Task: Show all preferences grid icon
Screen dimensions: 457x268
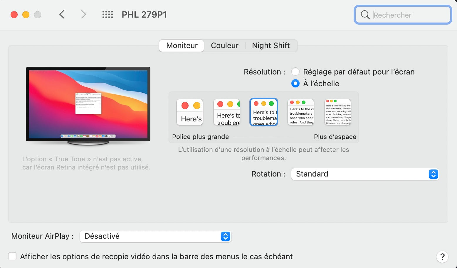Action: 107,14
